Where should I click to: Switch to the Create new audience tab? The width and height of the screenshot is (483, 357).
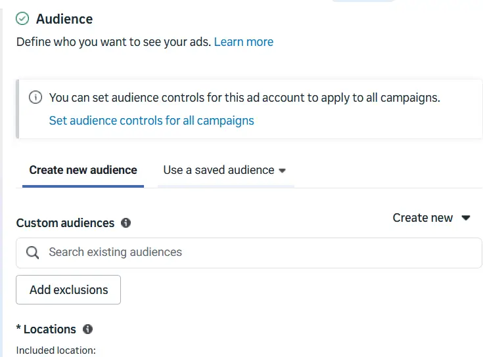[x=83, y=170]
